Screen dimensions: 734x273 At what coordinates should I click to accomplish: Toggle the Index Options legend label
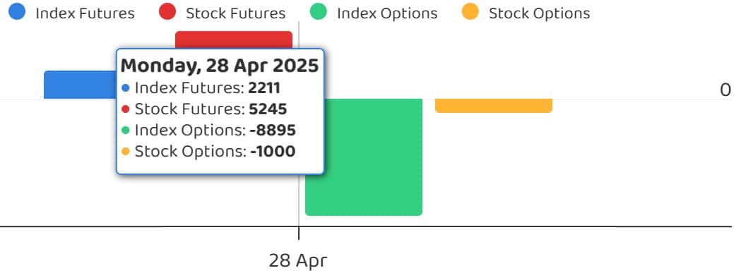pyautogui.click(x=387, y=13)
